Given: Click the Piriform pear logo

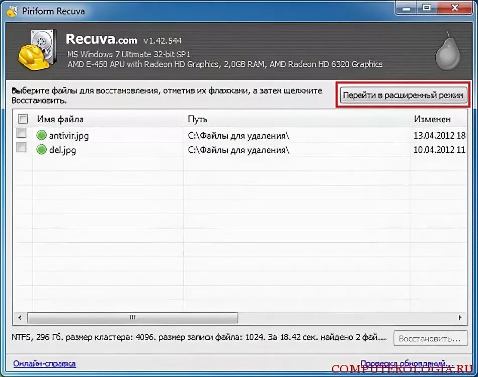Looking at the screenshot, I should (x=447, y=51).
